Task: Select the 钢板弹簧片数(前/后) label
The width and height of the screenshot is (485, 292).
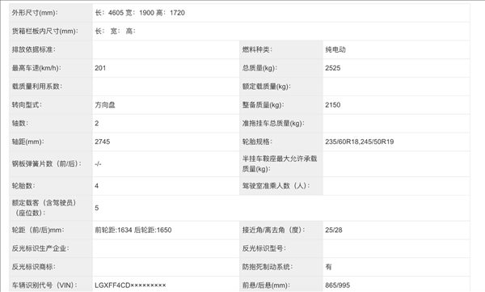Action: [x=47, y=163]
